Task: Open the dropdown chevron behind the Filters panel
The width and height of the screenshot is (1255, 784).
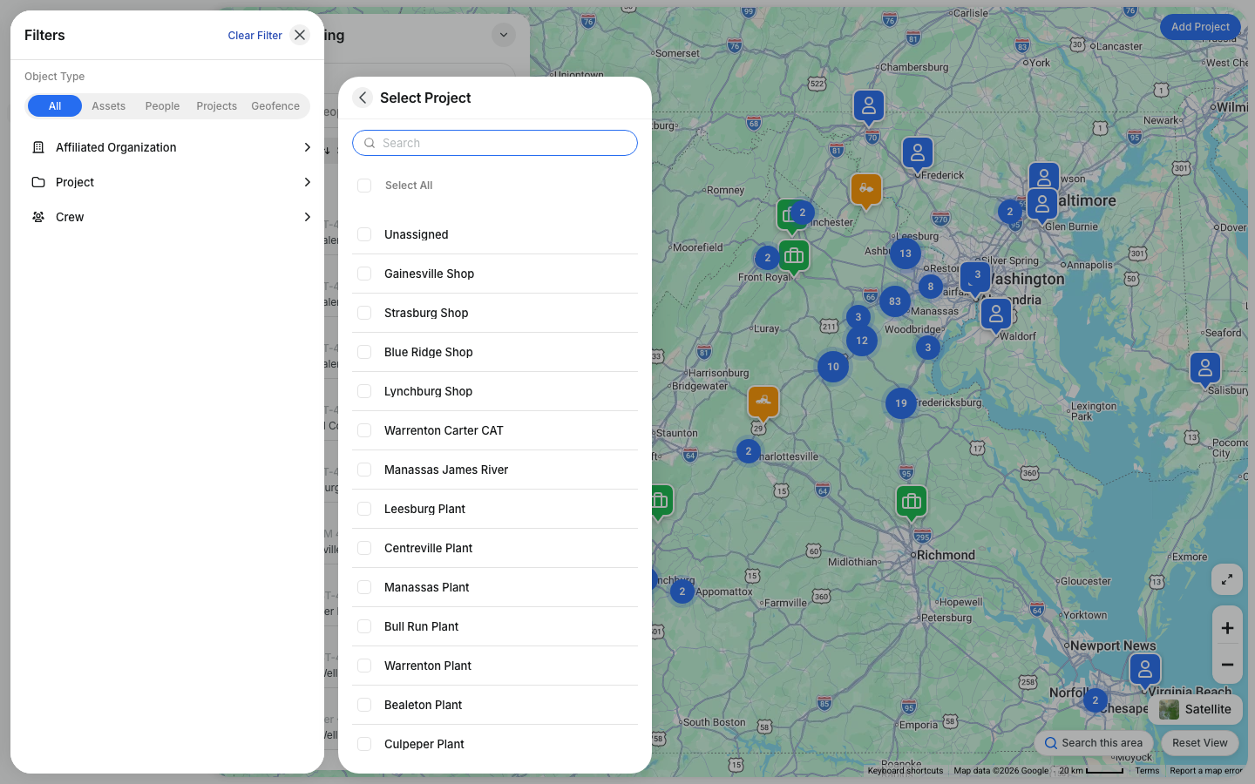Action: pos(504,35)
